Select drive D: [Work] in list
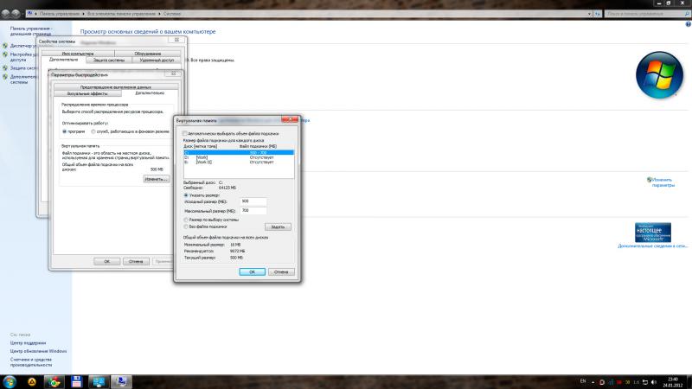Screen dimensions: 692x389 click(x=239, y=157)
